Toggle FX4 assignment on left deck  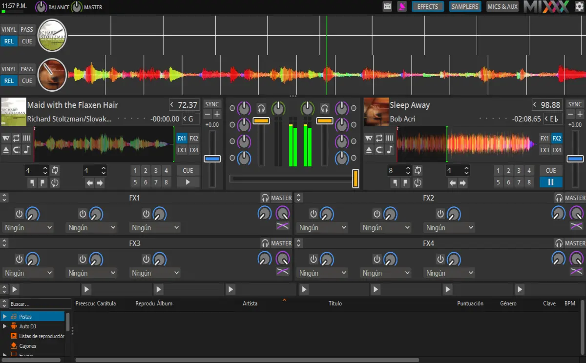(194, 150)
